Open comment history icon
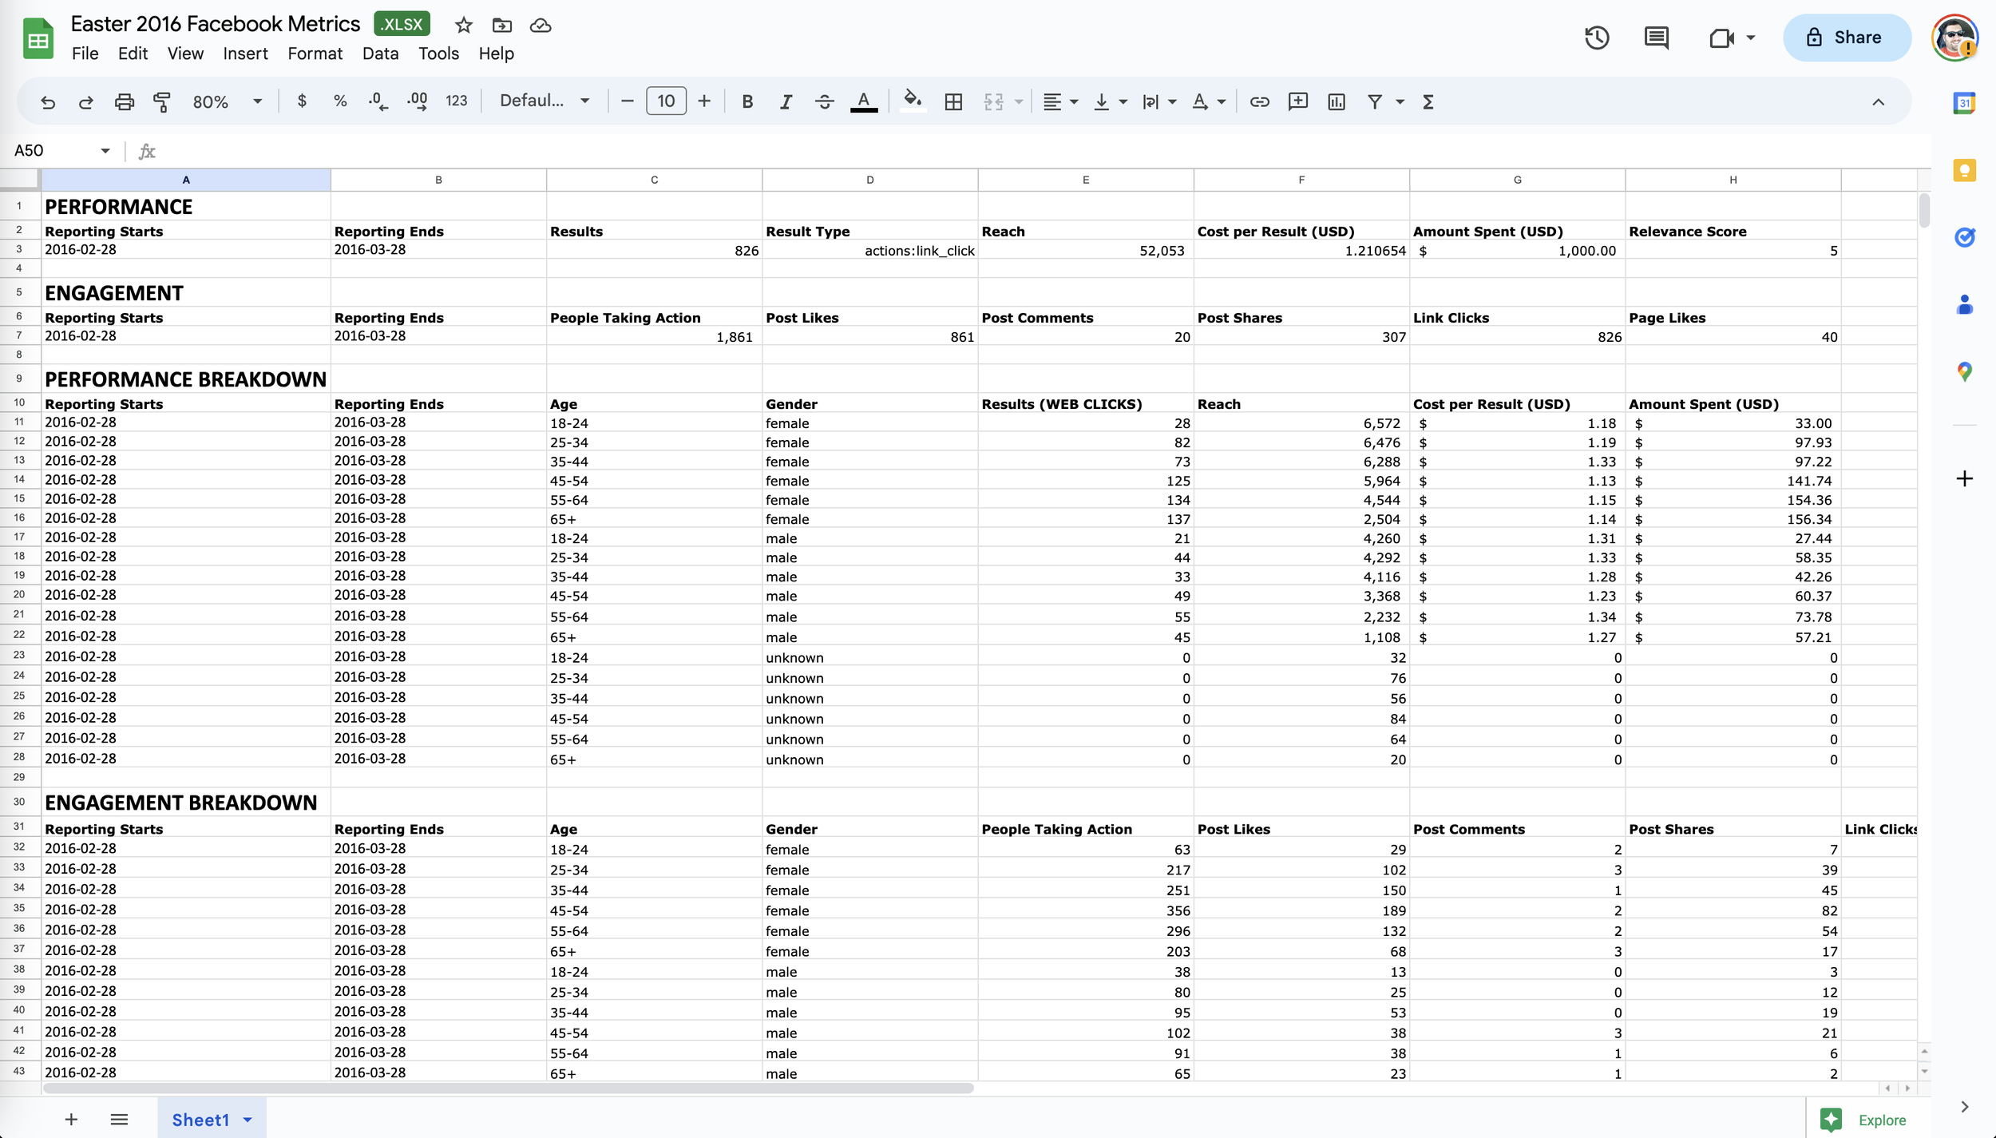 click(1656, 38)
